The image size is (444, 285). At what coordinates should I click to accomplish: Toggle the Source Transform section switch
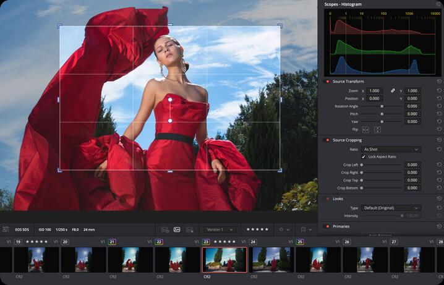(x=327, y=82)
